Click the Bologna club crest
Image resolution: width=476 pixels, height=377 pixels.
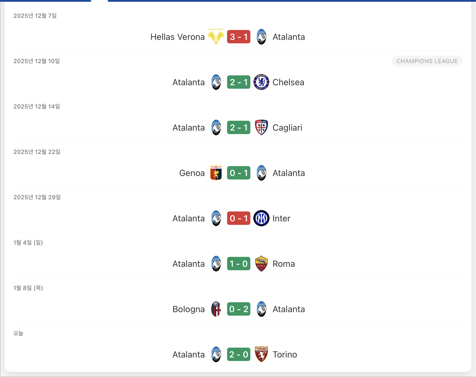point(216,309)
